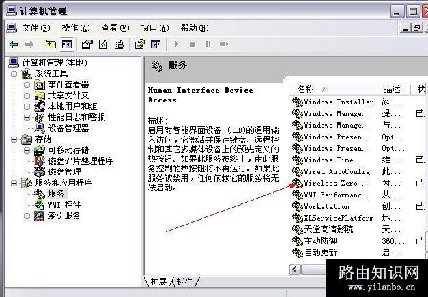Open the Properties toolbar icon
This screenshot has height=297, width=428.
point(87,44)
